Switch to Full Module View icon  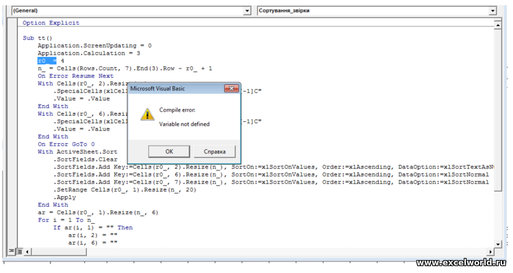click(x=19, y=251)
